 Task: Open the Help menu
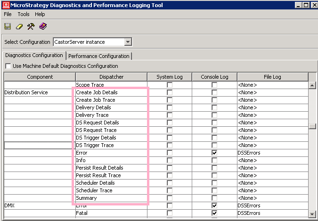tap(40, 14)
